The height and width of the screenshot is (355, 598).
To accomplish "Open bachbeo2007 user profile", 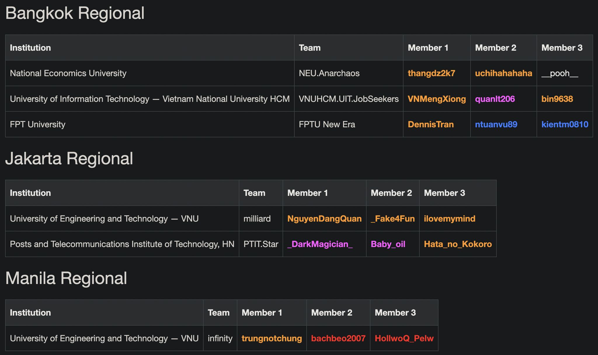I will [x=338, y=338].
